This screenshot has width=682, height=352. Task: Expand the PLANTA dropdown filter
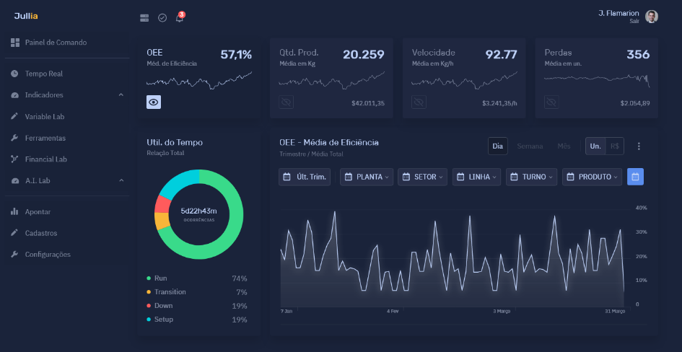366,177
